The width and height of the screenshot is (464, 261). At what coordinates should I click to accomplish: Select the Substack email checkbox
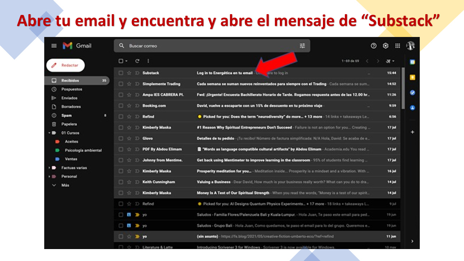pyautogui.click(x=121, y=73)
